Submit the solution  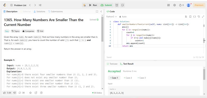(x=106, y=5)
